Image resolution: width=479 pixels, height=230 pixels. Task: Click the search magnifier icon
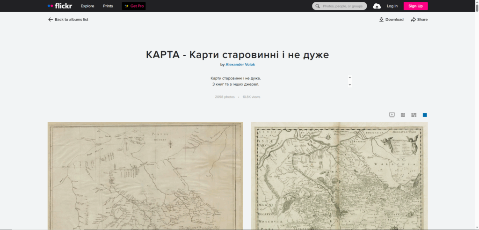point(318,6)
